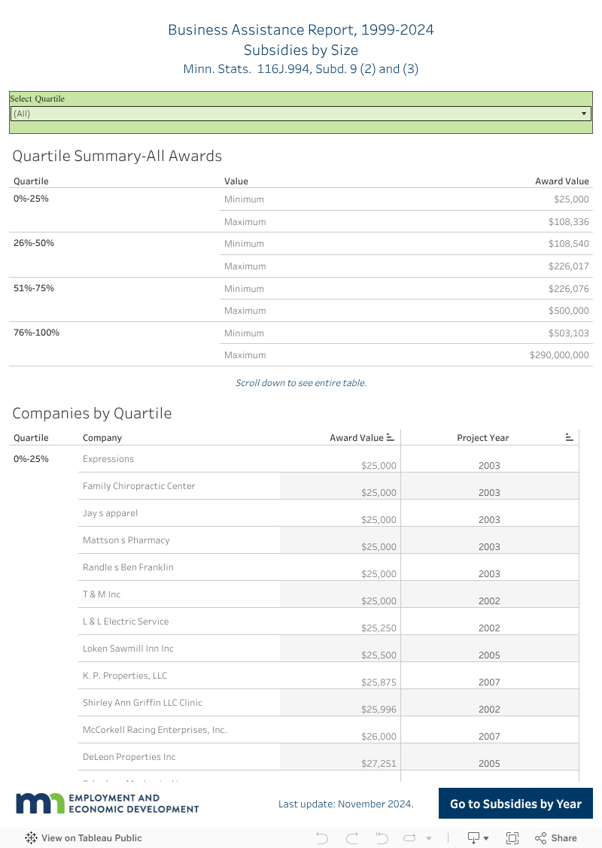The width and height of the screenshot is (602, 848).
Task: Open the Select Quartile dropdown
Action: pos(301,114)
